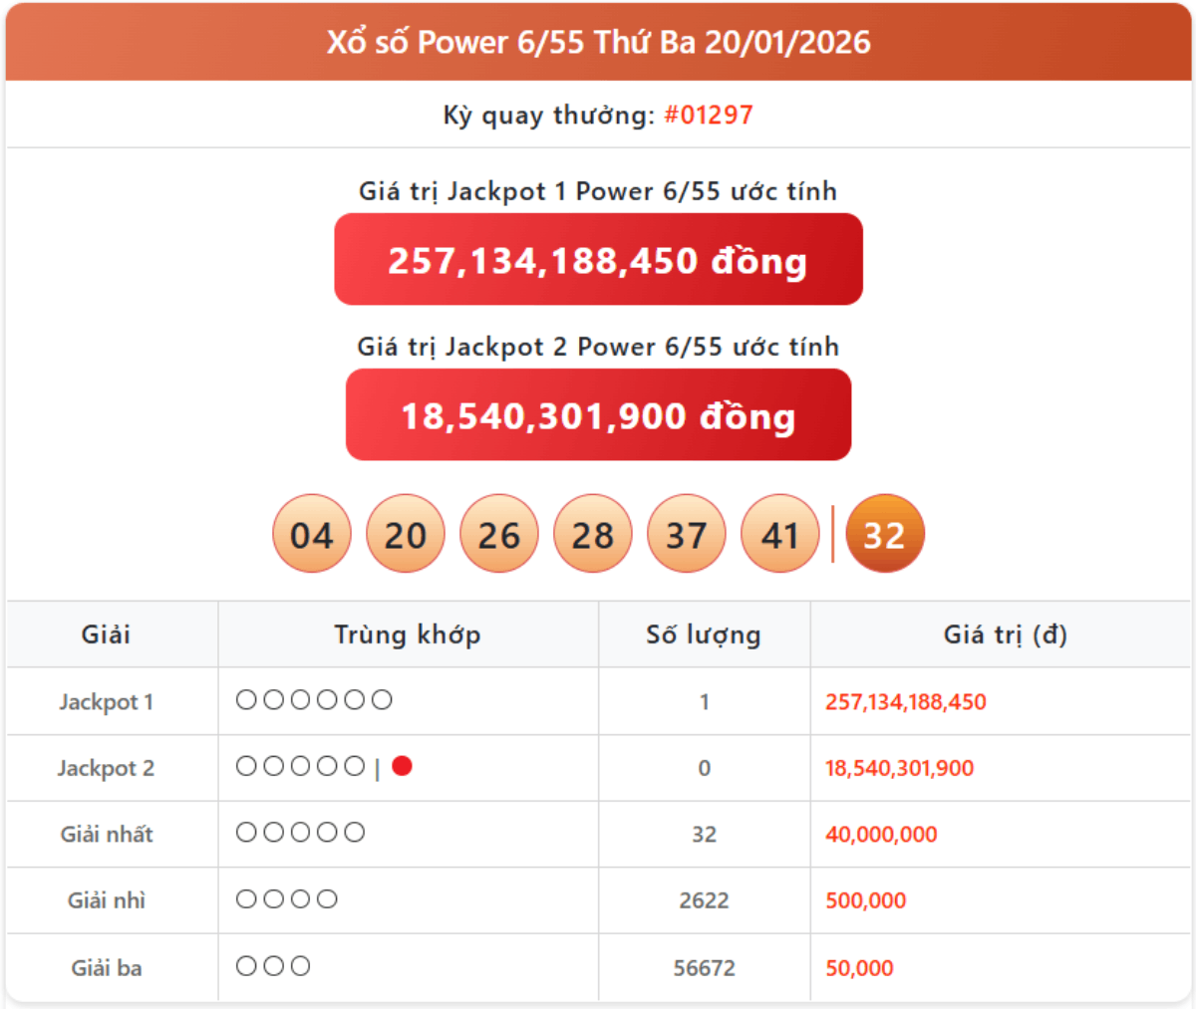Viewport: 1196px width, 1009px height.
Task: Select the Giải nhì row label
Action: 107,900
